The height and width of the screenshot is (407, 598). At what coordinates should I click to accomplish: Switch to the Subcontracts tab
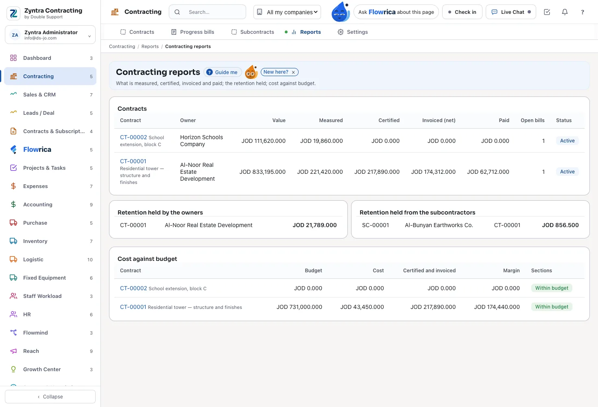click(253, 32)
